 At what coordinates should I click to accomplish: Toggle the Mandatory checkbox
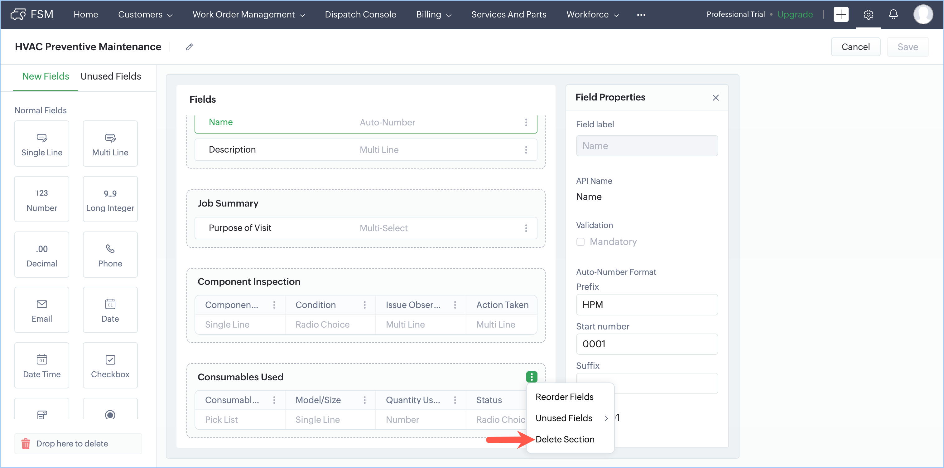point(580,242)
